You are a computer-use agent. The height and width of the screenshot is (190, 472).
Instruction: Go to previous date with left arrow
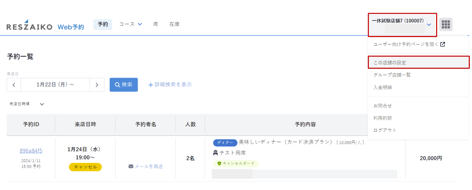[14, 85]
